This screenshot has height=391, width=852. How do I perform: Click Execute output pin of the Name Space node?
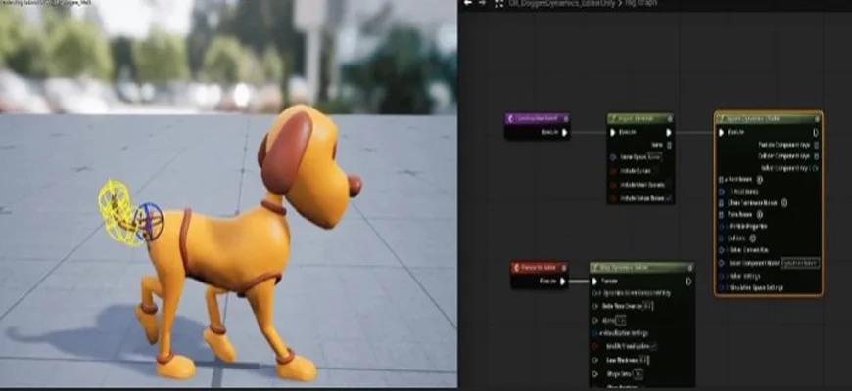click(x=669, y=132)
